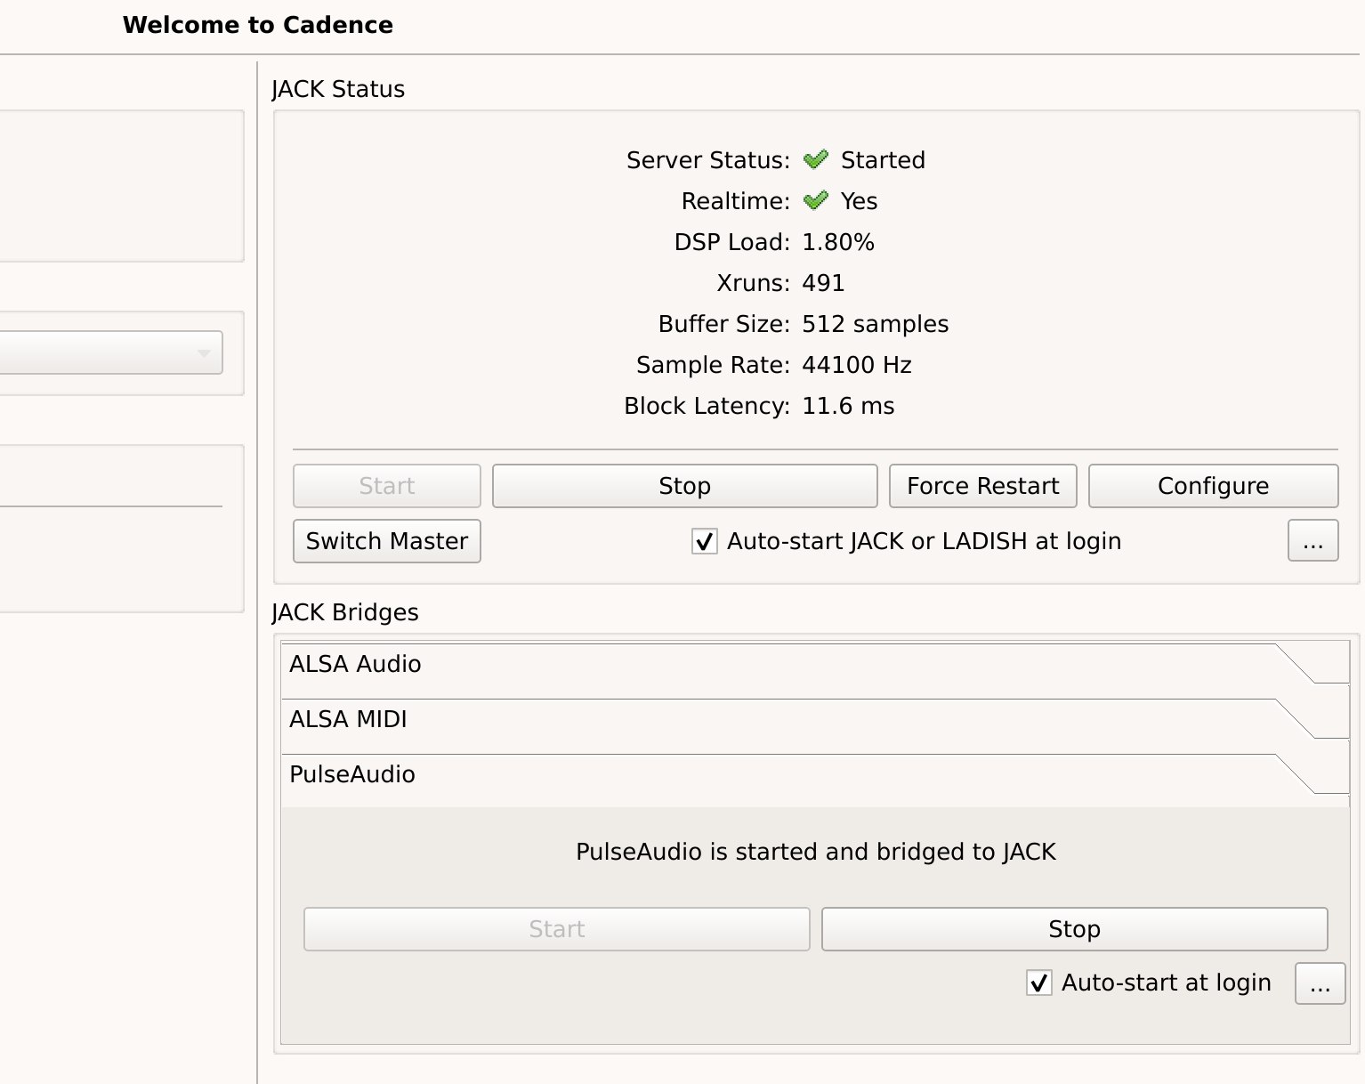Open the '...' options next to JACK auto-start
The image size is (1365, 1084).
click(1313, 540)
